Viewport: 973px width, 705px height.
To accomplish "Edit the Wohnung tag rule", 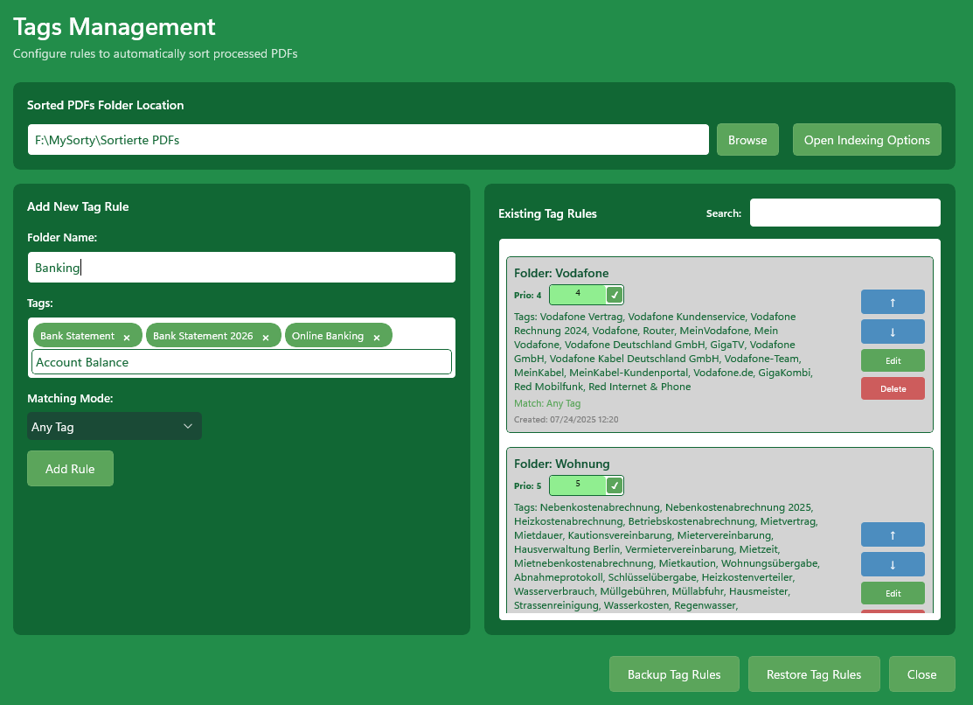I will pyautogui.click(x=893, y=593).
